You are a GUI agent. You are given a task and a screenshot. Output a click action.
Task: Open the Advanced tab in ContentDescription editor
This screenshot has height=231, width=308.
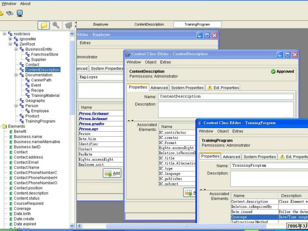[159, 88]
